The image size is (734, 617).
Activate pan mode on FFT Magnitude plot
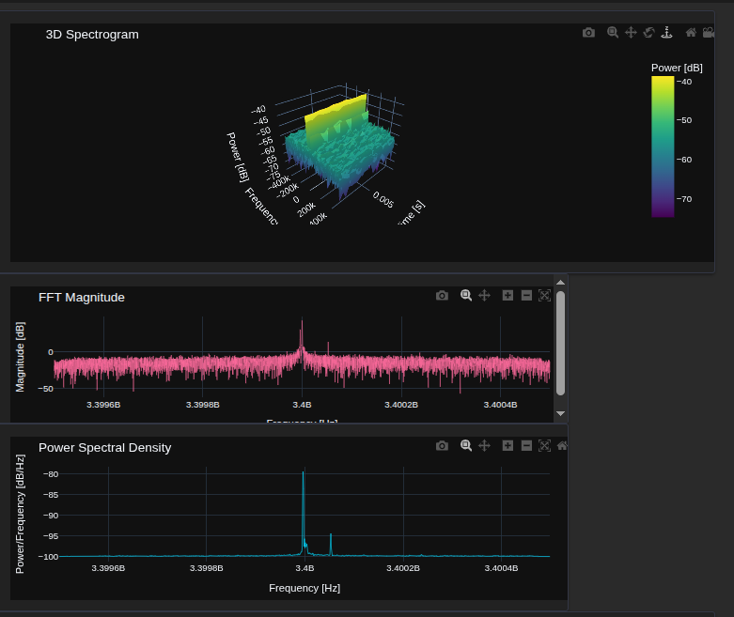pos(484,296)
